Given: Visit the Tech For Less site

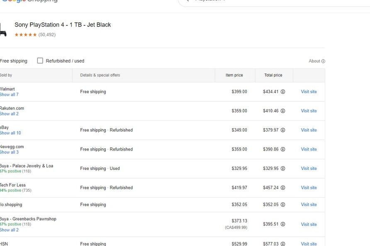Looking at the screenshot, I should pyautogui.click(x=309, y=188).
